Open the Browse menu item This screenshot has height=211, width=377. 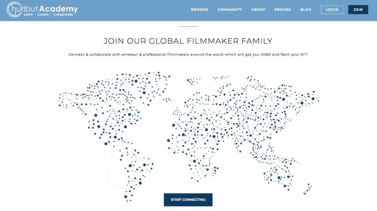(199, 9)
